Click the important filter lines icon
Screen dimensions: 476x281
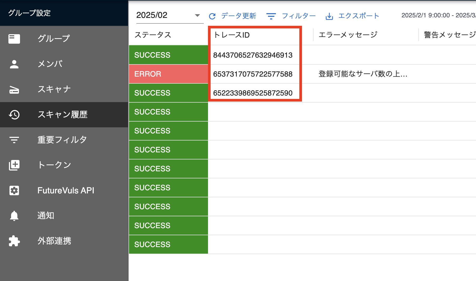[14, 140]
